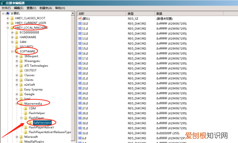
Task: Click the DWORD icon for value 6.0
Action: [80, 138]
